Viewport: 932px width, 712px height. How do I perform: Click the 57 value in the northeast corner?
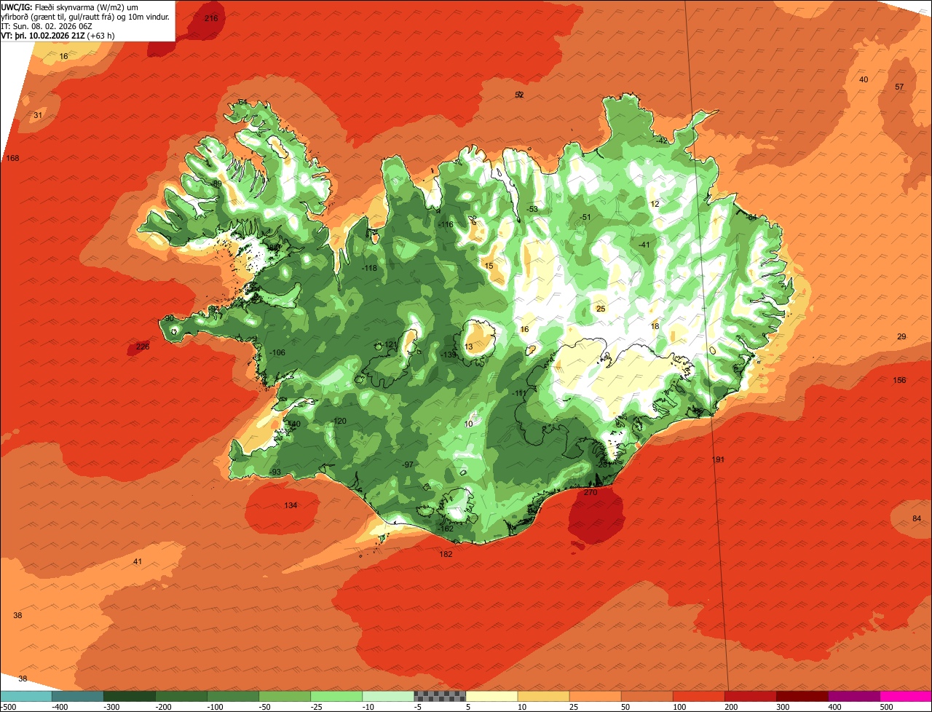pyautogui.click(x=899, y=87)
